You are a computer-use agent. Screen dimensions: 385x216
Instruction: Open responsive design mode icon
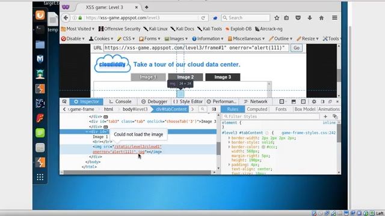coord(303,101)
